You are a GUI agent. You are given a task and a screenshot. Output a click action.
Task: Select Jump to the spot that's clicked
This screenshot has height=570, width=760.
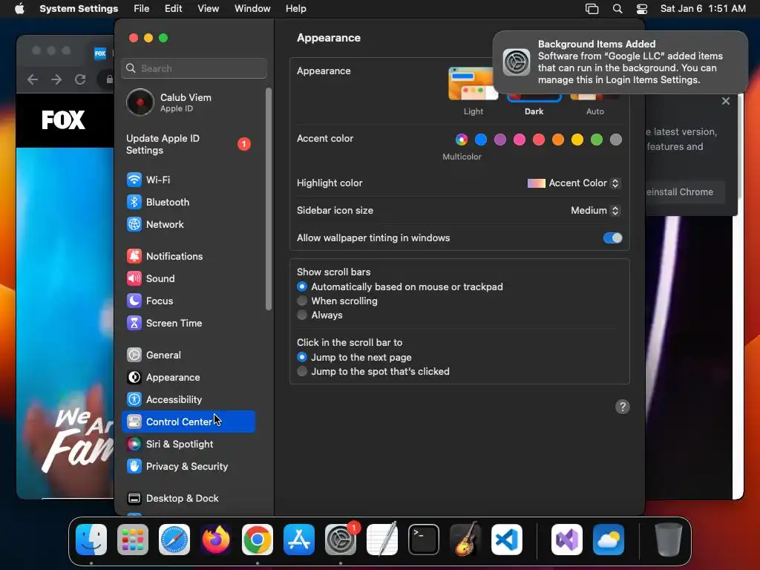pyautogui.click(x=302, y=371)
